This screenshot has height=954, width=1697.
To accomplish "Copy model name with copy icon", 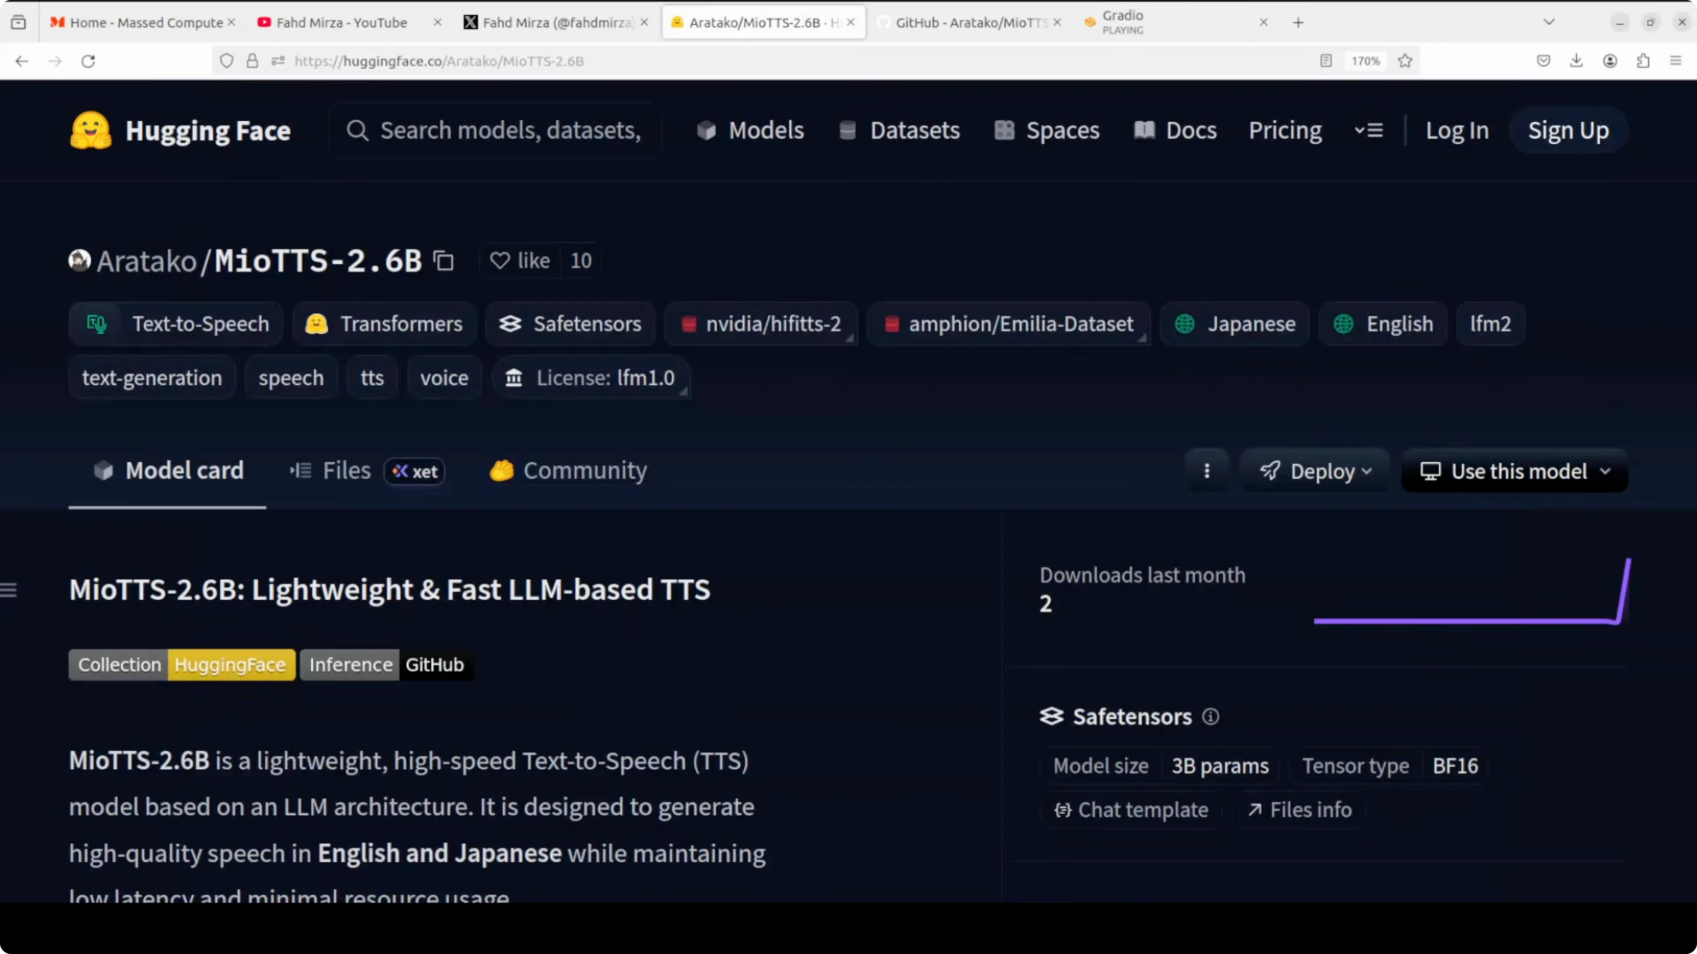I will [x=443, y=261].
